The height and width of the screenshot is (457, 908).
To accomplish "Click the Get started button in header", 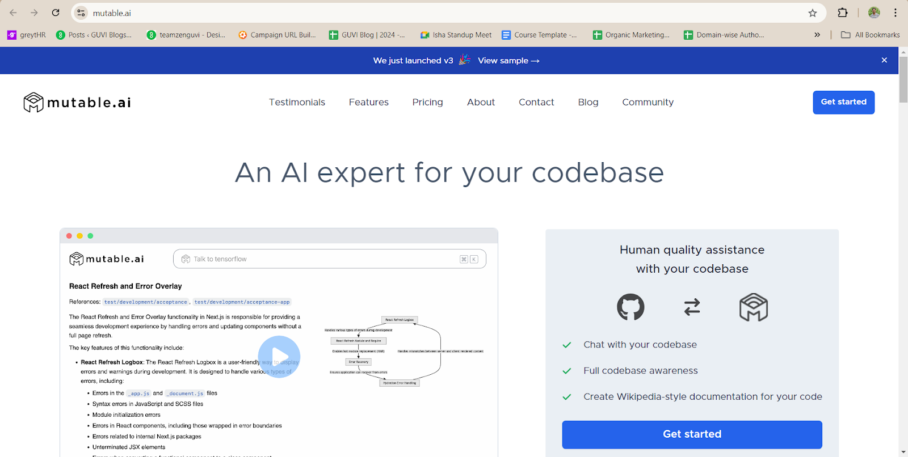I will [843, 102].
